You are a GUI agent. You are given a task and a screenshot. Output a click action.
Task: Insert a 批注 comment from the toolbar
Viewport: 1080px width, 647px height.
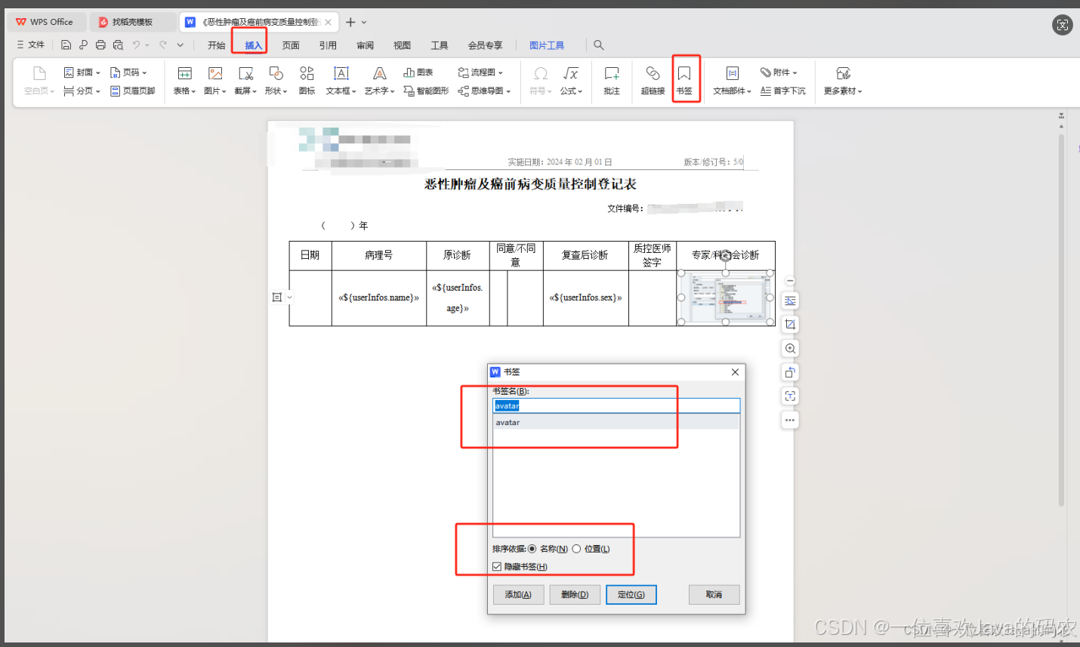coord(611,79)
